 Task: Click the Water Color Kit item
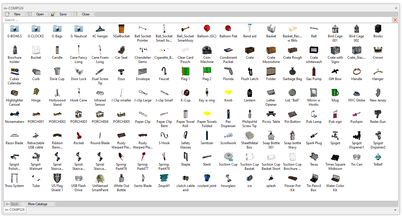pos(335,178)
